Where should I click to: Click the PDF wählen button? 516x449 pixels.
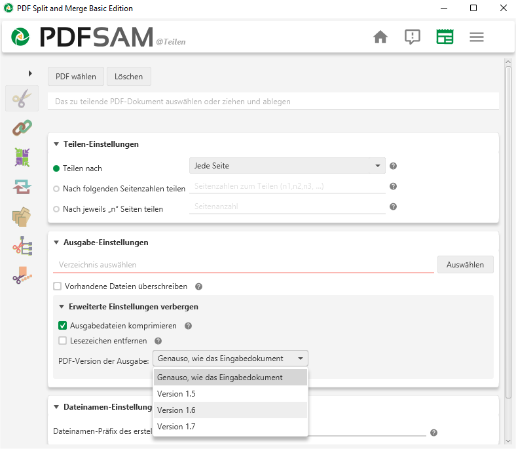point(76,77)
